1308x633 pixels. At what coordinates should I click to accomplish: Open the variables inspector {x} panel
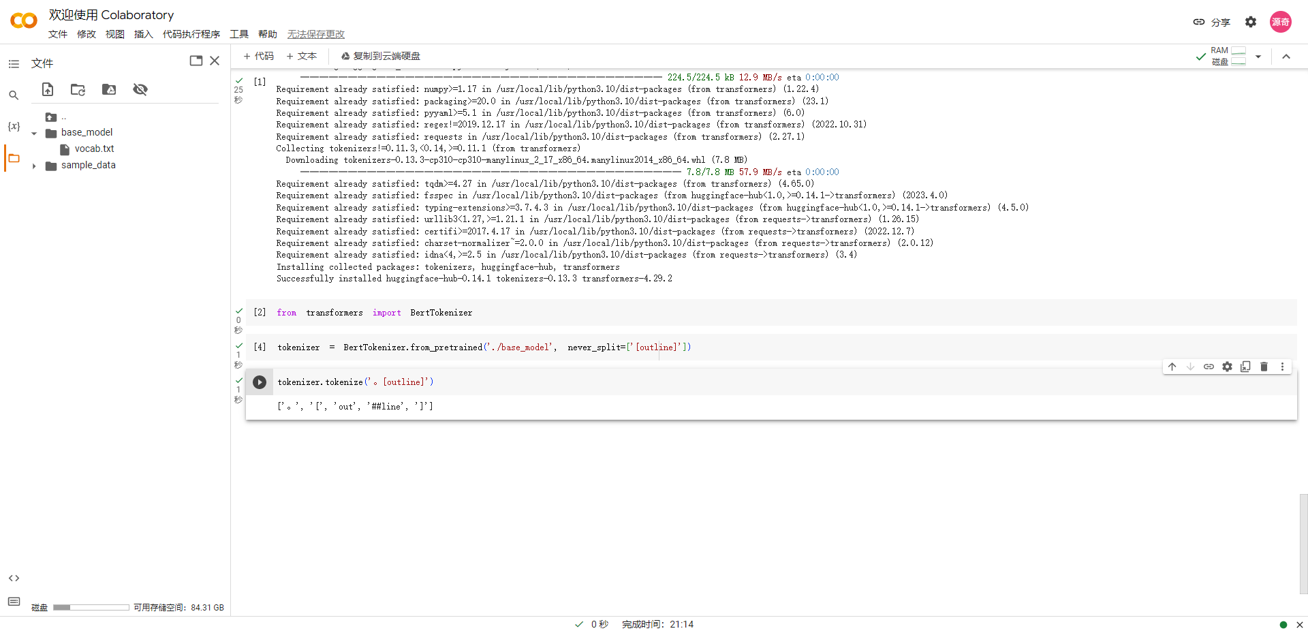point(14,126)
